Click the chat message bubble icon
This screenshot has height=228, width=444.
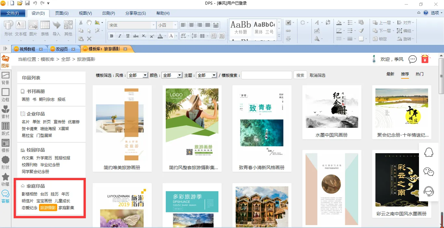click(412, 59)
